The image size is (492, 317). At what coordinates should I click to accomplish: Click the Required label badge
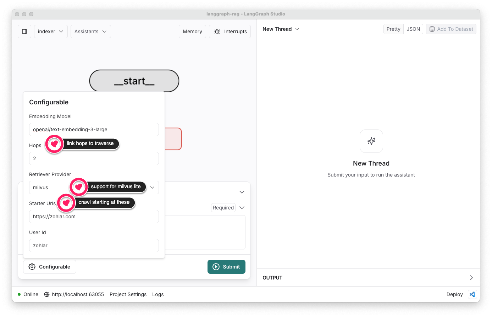click(x=223, y=208)
